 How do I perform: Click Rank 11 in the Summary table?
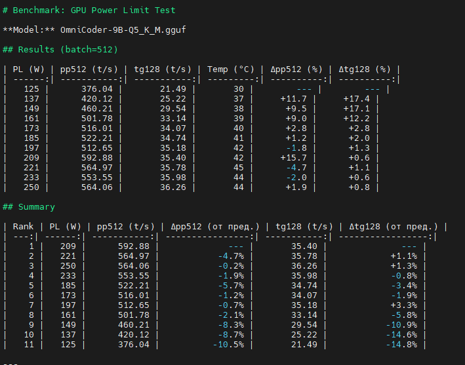point(29,345)
